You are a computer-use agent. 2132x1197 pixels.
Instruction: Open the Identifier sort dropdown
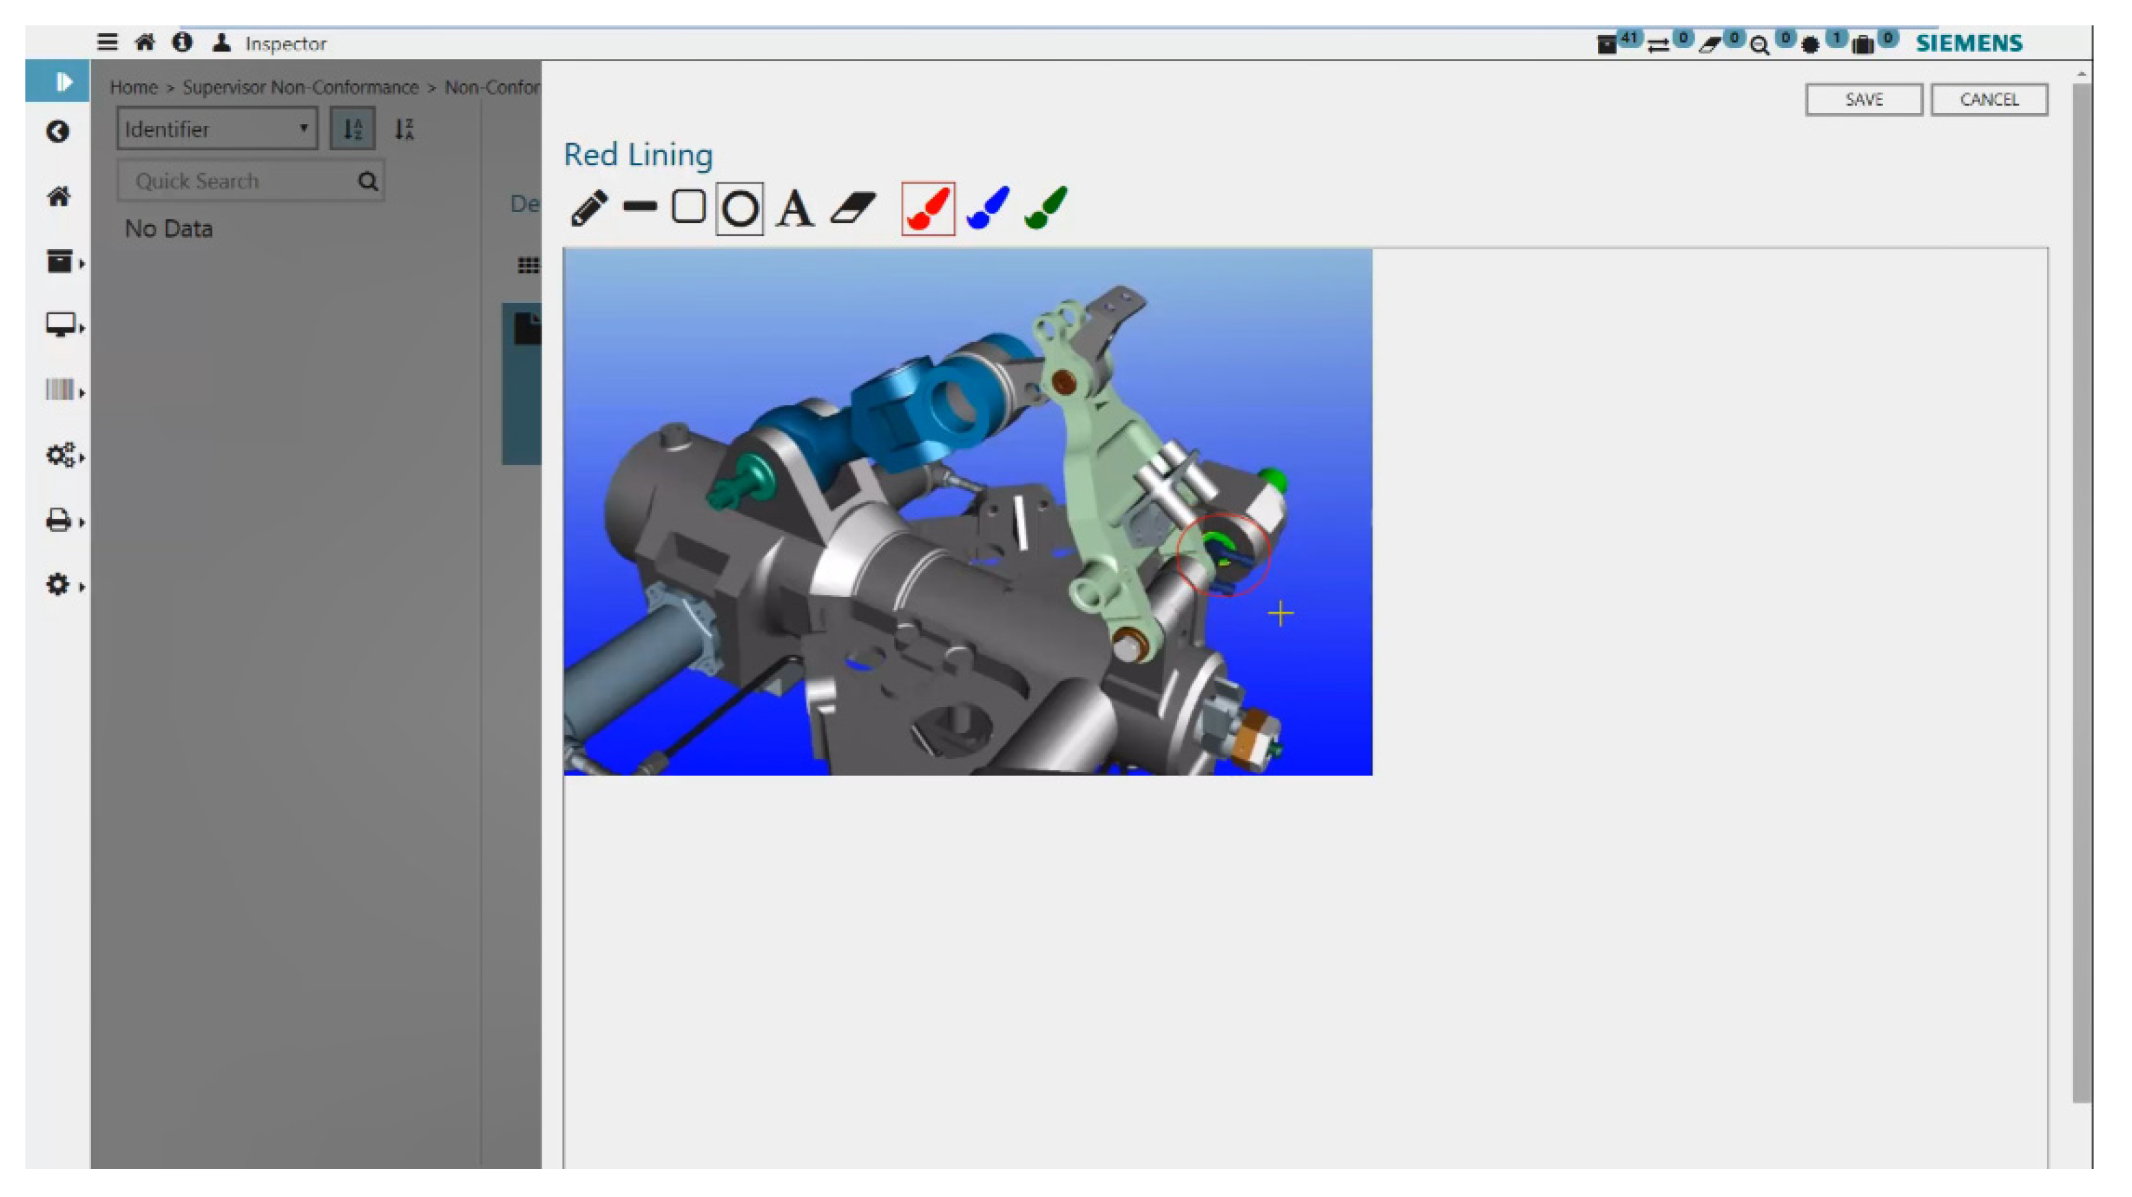[217, 129]
